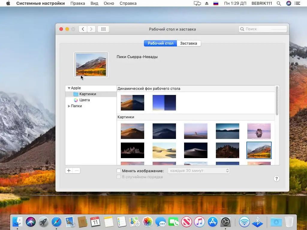307x230 pixels.
Task: Open App Store icon in dock
Action: tap(213, 222)
